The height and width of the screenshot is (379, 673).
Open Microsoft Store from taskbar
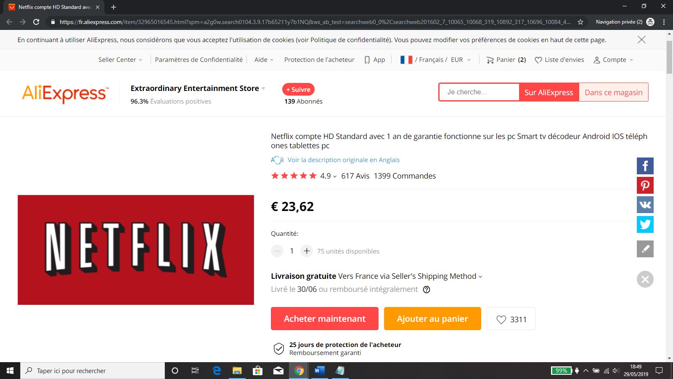click(257, 371)
